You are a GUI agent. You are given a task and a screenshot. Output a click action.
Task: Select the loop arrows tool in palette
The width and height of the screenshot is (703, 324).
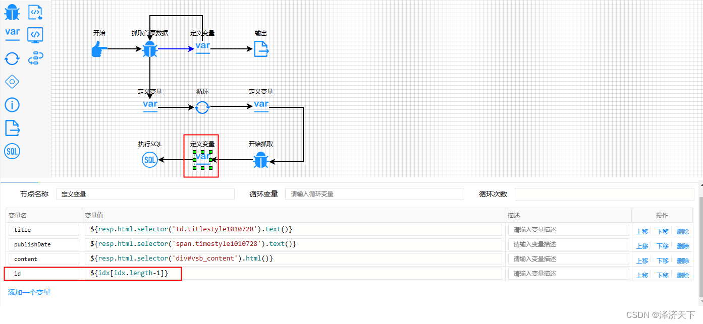coord(12,58)
